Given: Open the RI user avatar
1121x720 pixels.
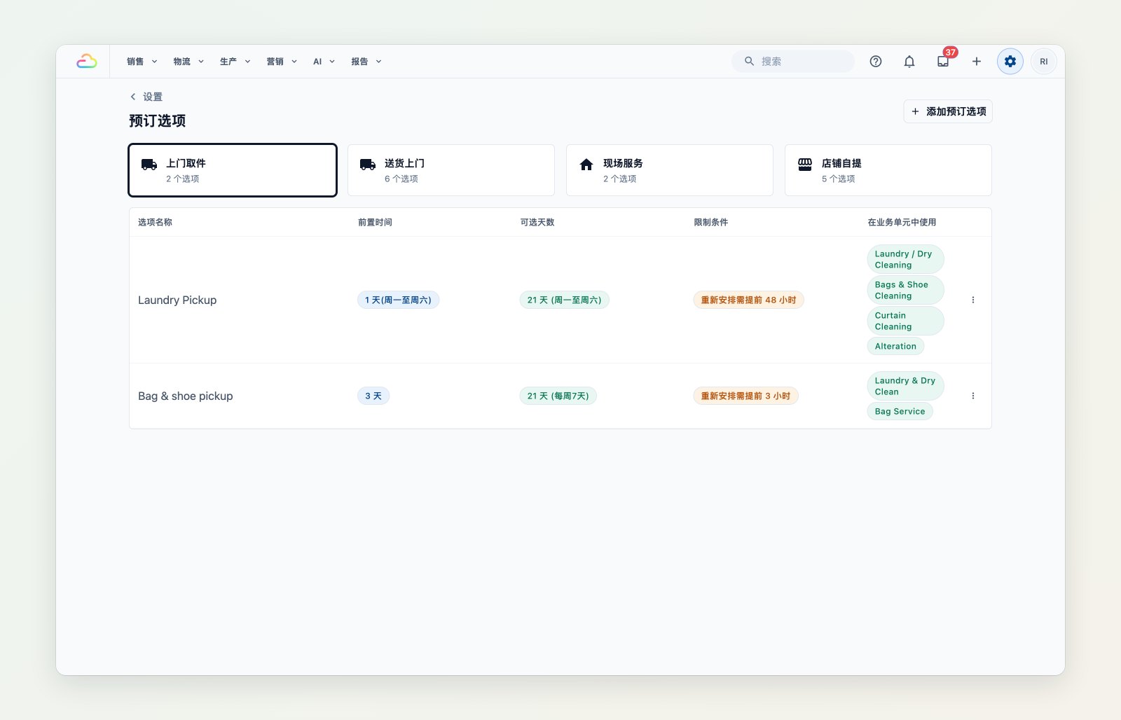Looking at the screenshot, I should click(x=1044, y=62).
